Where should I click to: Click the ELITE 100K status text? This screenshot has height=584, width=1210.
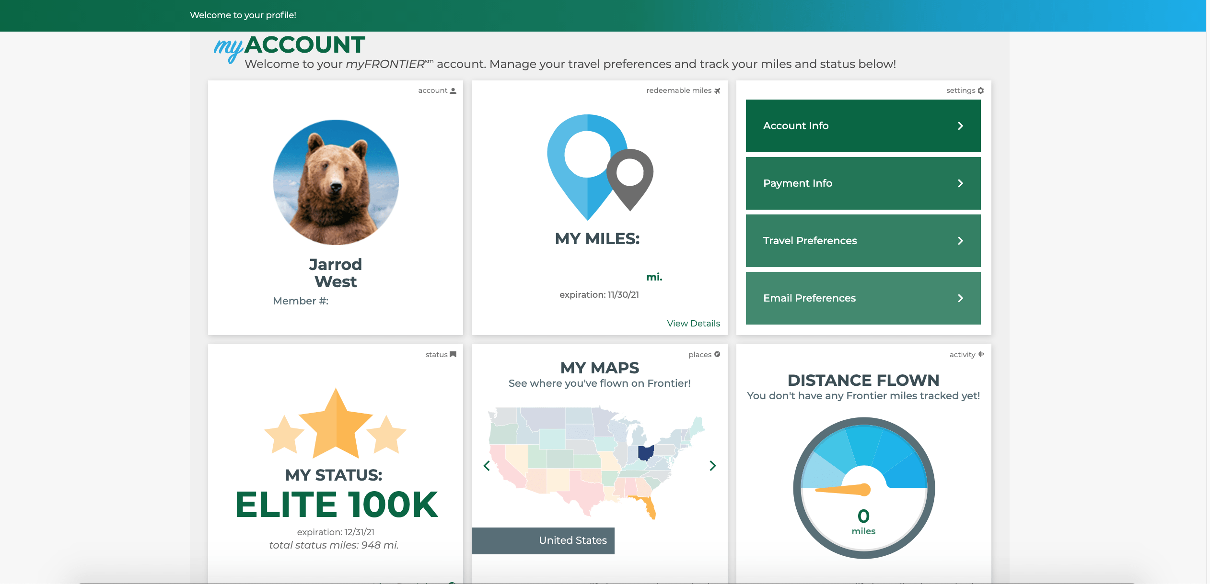[336, 505]
